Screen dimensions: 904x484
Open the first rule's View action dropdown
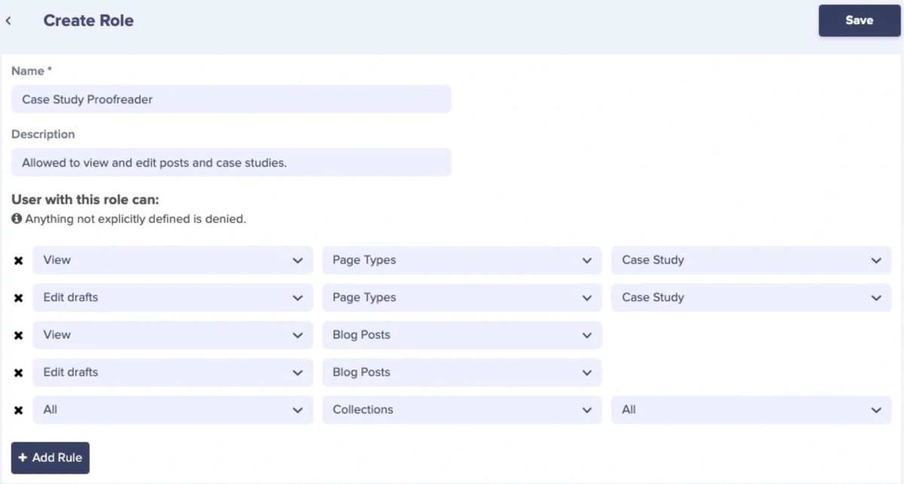pyautogui.click(x=173, y=260)
